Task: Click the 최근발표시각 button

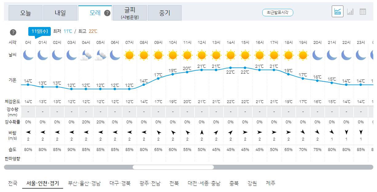Action: [278, 13]
